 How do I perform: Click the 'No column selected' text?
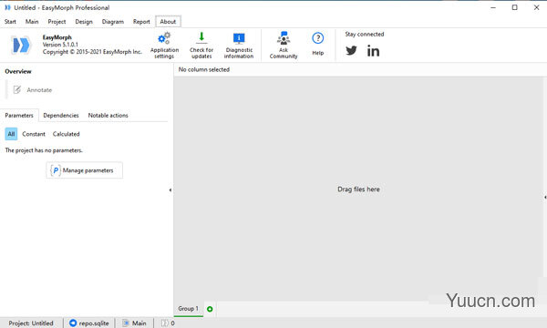coord(203,70)
